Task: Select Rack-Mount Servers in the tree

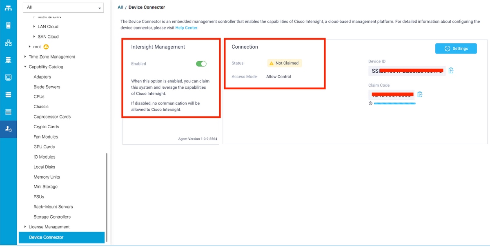Action: (x=53, y=207)
